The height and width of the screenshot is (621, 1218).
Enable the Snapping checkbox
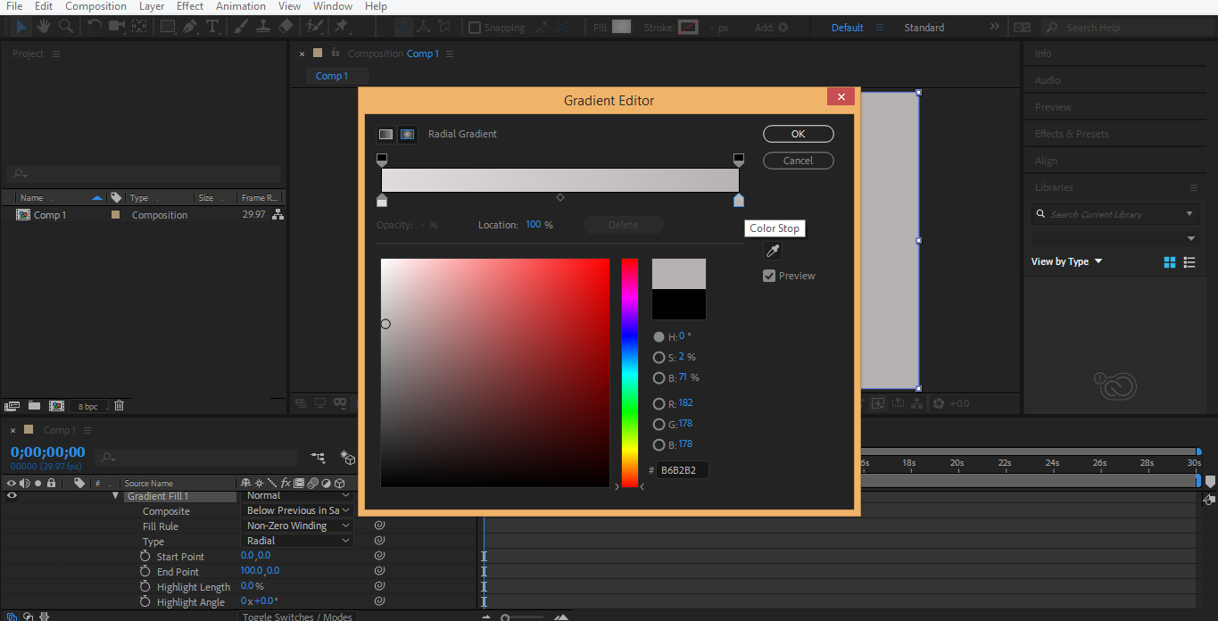pos(475,28)
